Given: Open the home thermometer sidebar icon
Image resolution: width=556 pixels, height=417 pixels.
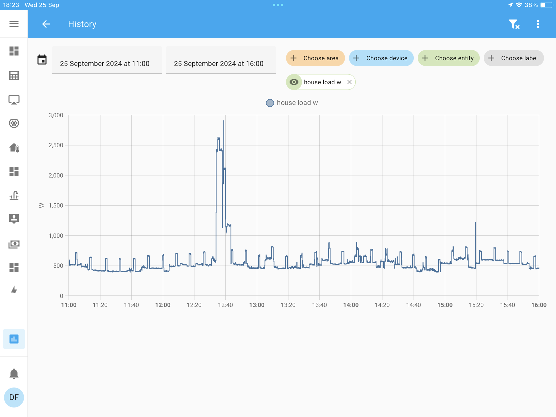Looking at the screenshot, I should coord(14,147).
